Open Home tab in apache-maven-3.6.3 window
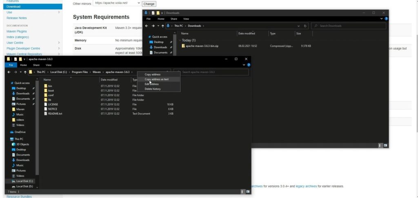Screen dimensions: 418x198 point(23,65)
